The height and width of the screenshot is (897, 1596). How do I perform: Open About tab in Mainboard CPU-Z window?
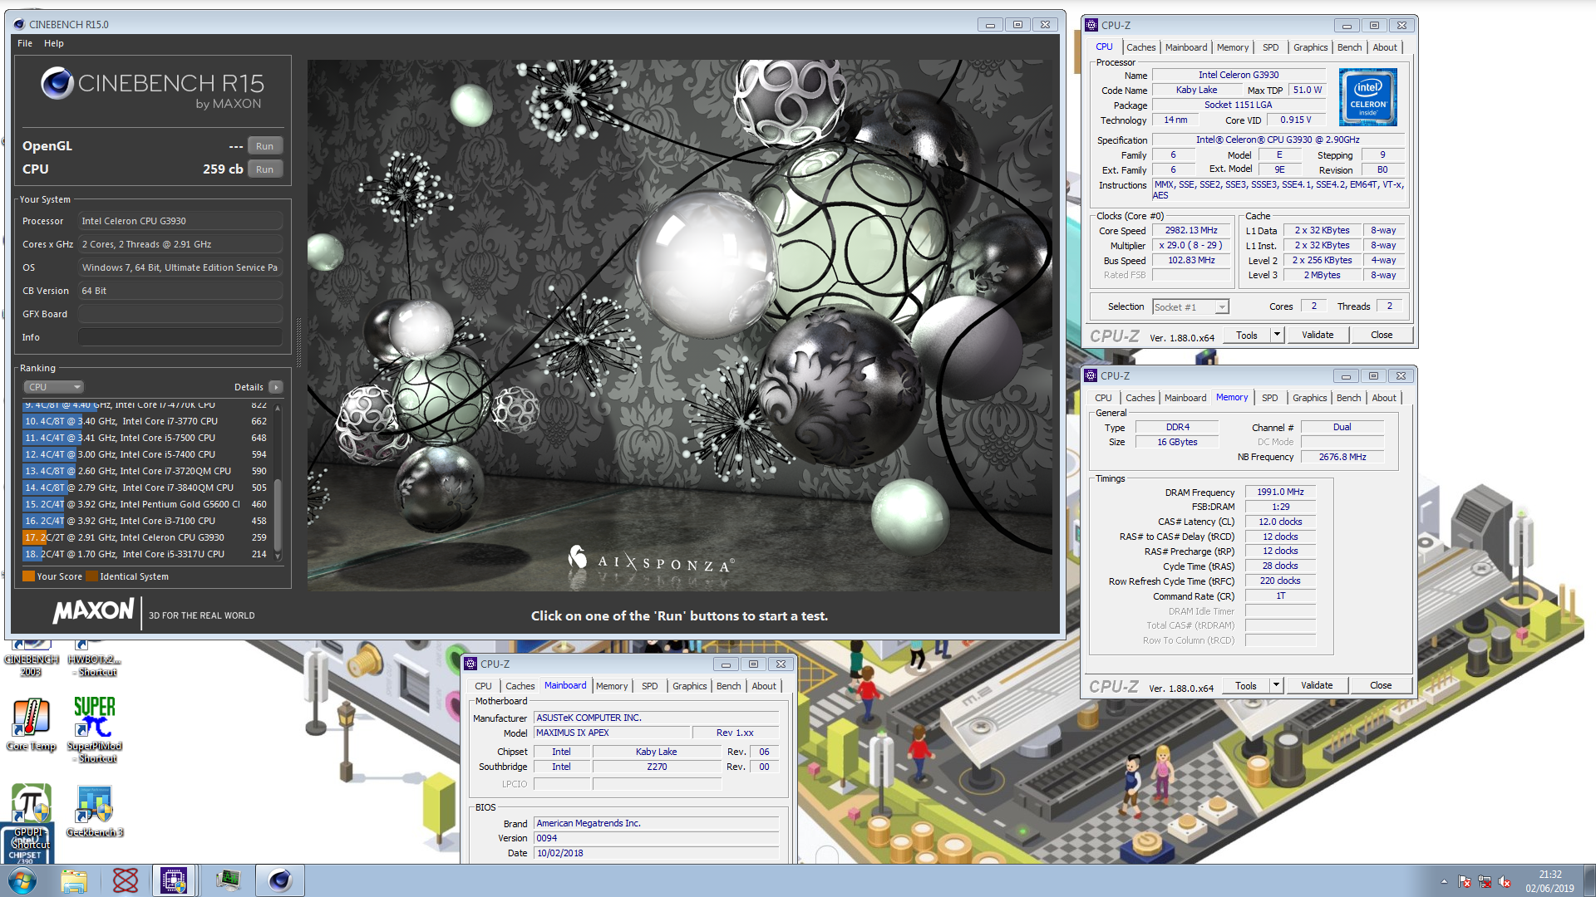coord(764,686)
